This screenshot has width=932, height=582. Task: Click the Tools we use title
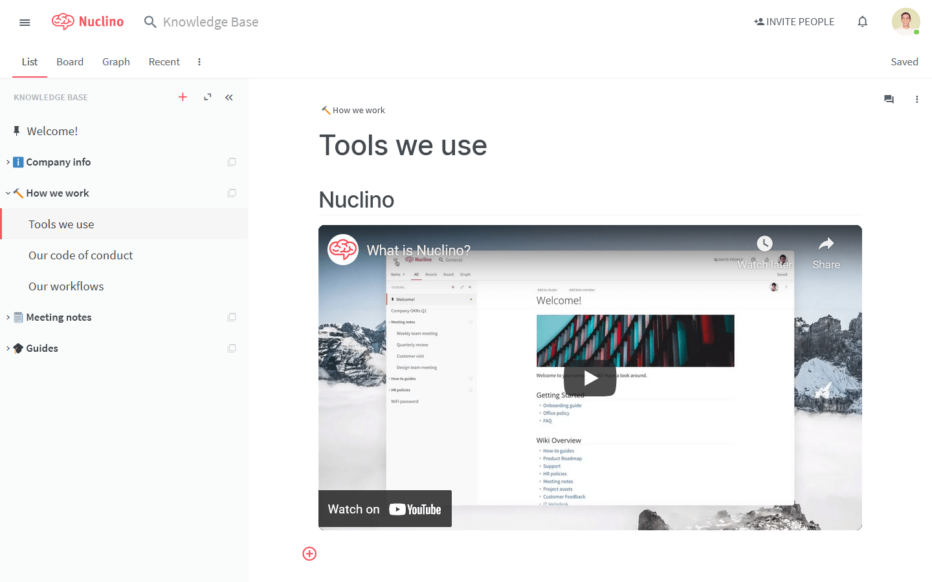tap(403, 145)
